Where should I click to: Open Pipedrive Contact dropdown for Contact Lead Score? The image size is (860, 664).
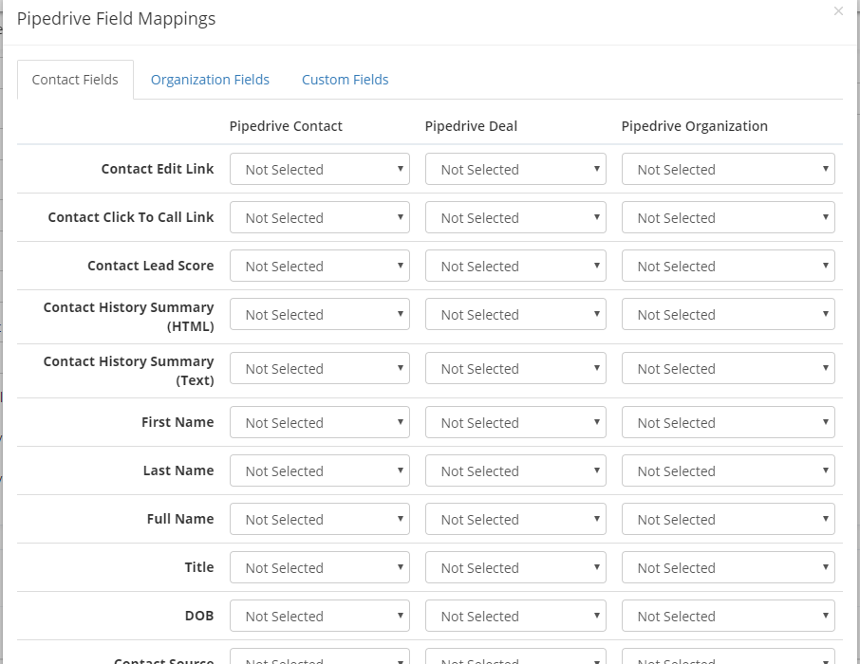pos(320,266)
